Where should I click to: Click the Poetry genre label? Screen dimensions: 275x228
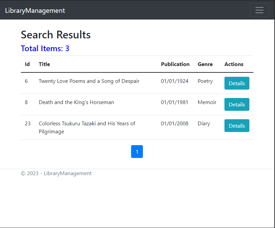pyautogui.click(x=205, y=81)
